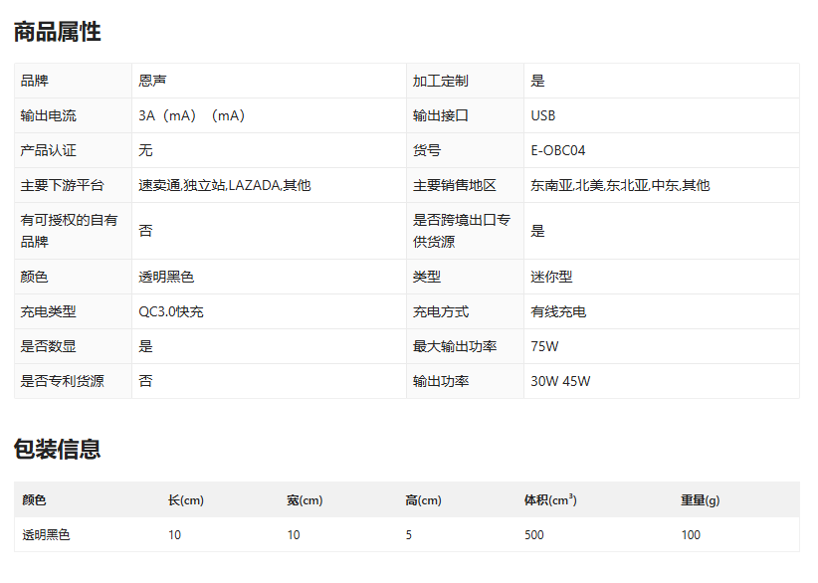This screenshot has width=818, height=583.
Task: Click the USB output interface value
Action: point(543,115)
